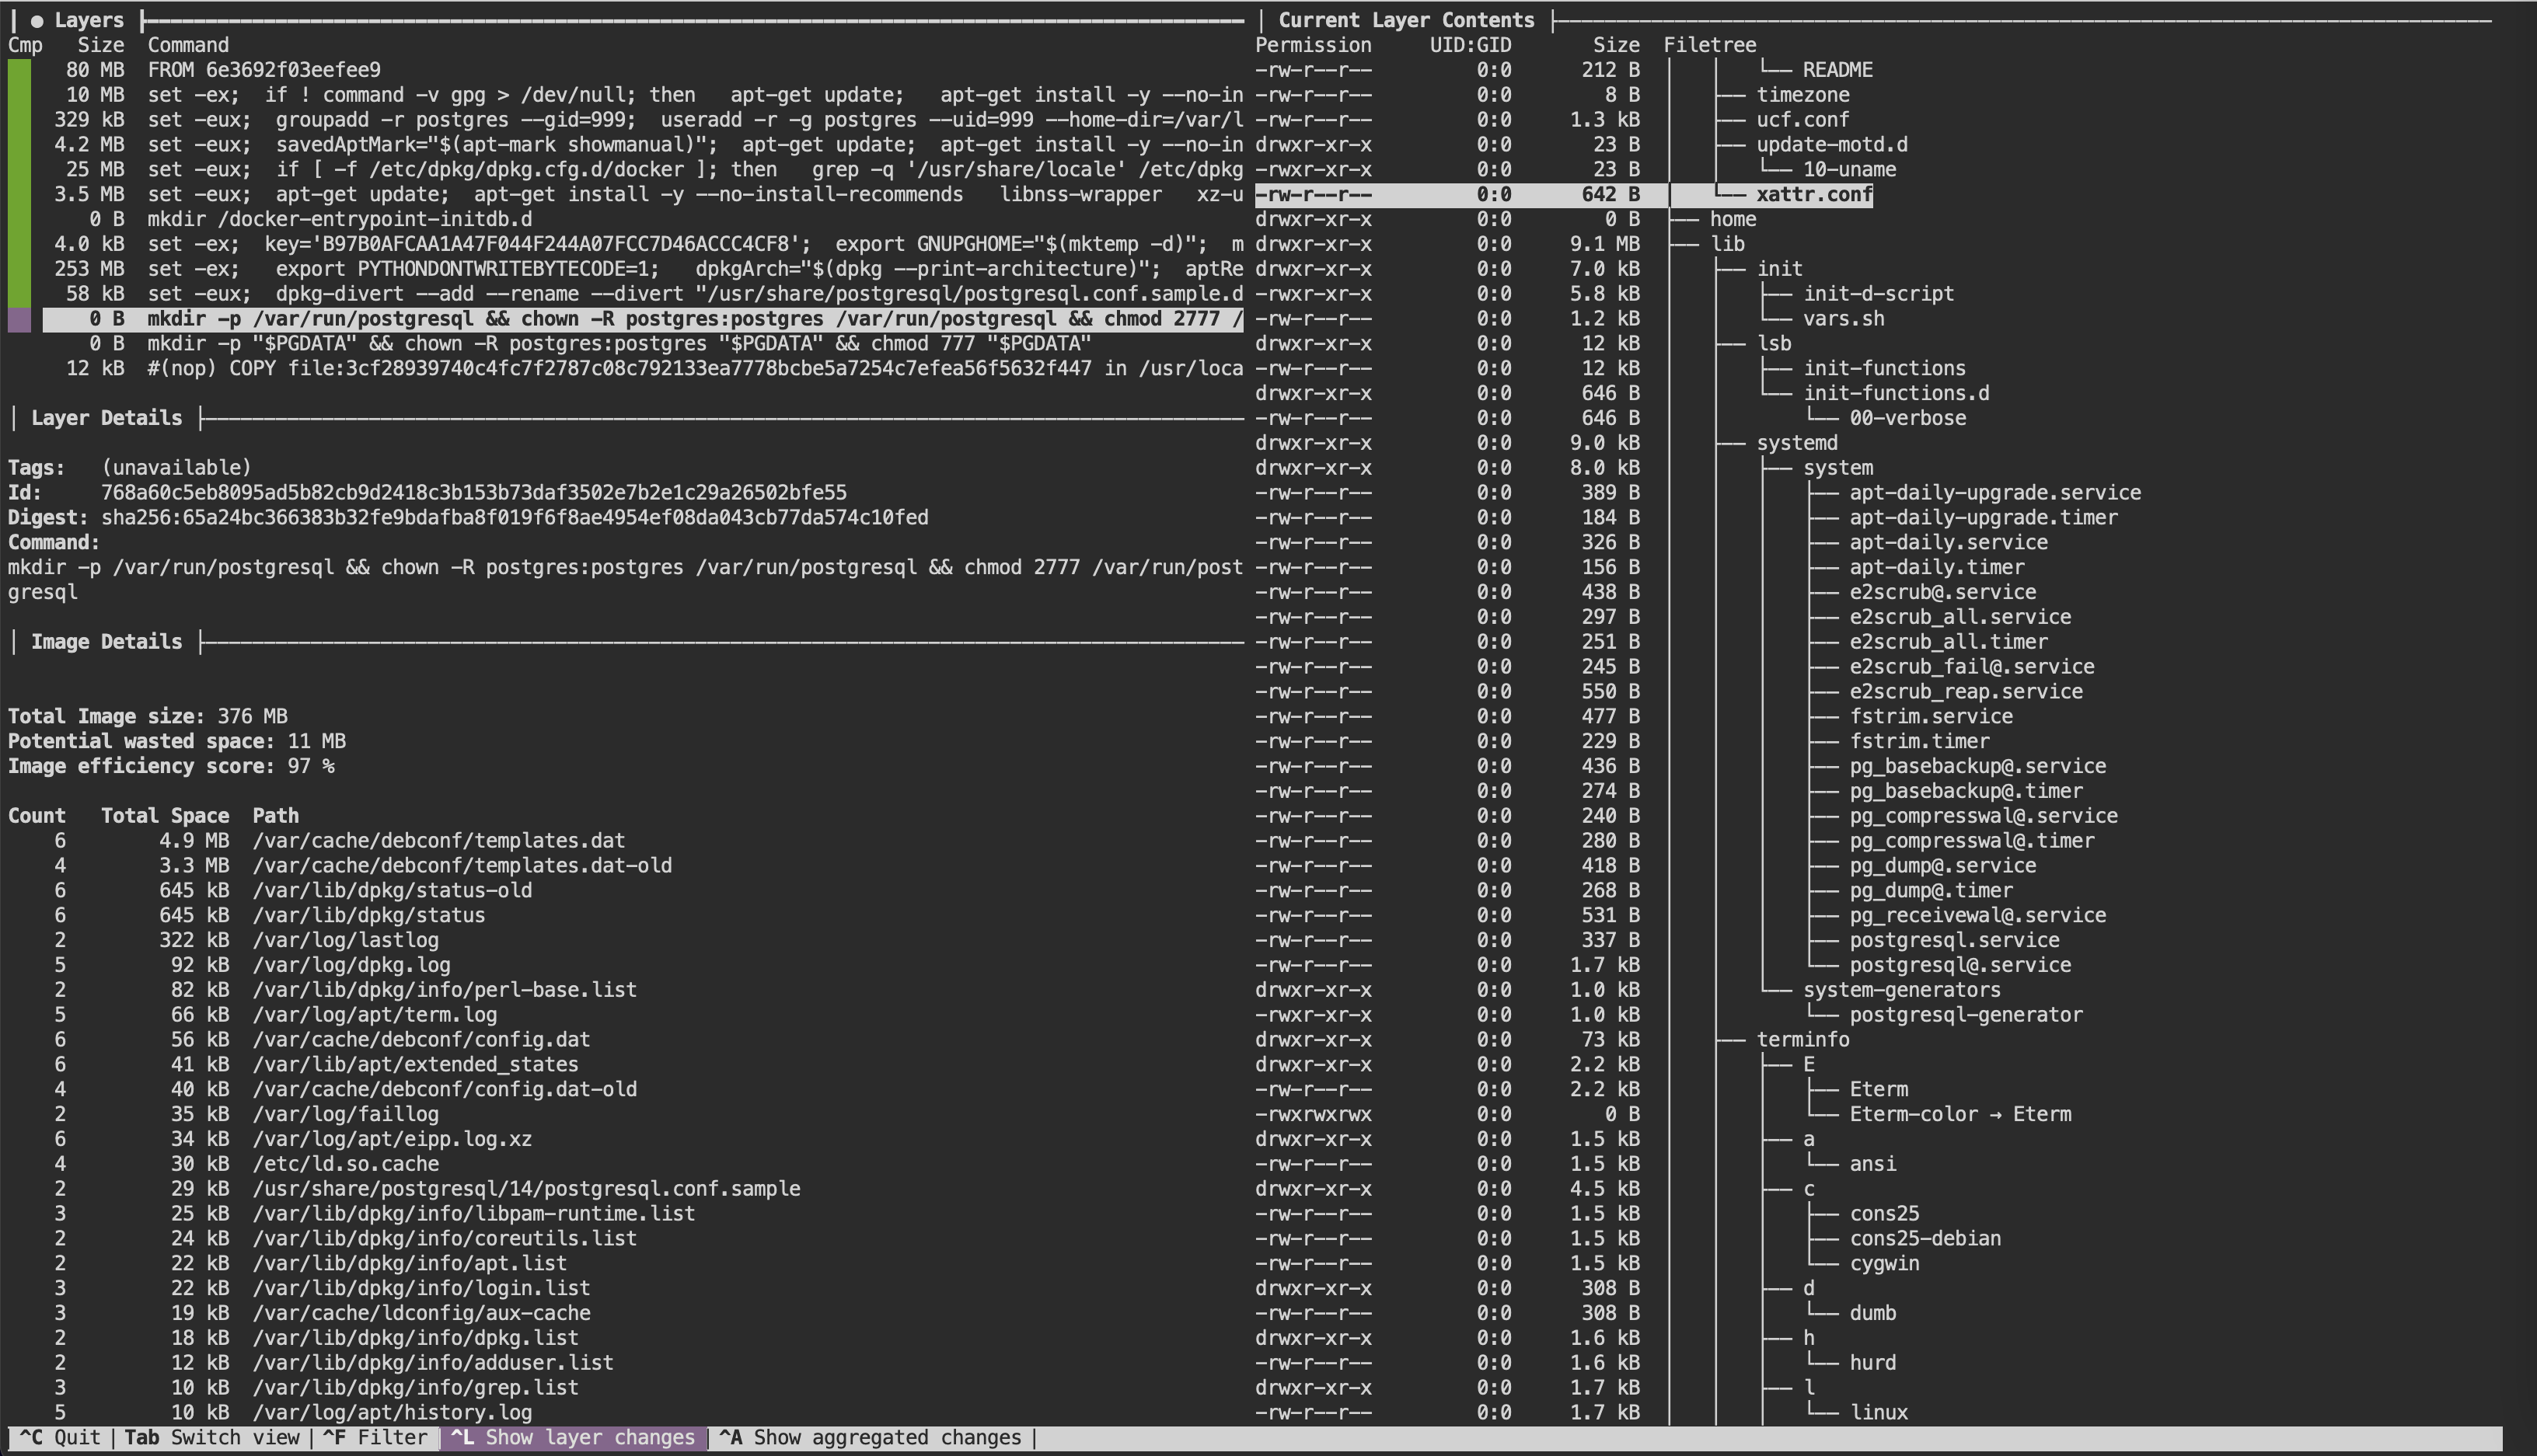Viewport: 2537px width, 1456px height.
Task: Select xattr.conf file in filetree
Action: coord(1813,194)
